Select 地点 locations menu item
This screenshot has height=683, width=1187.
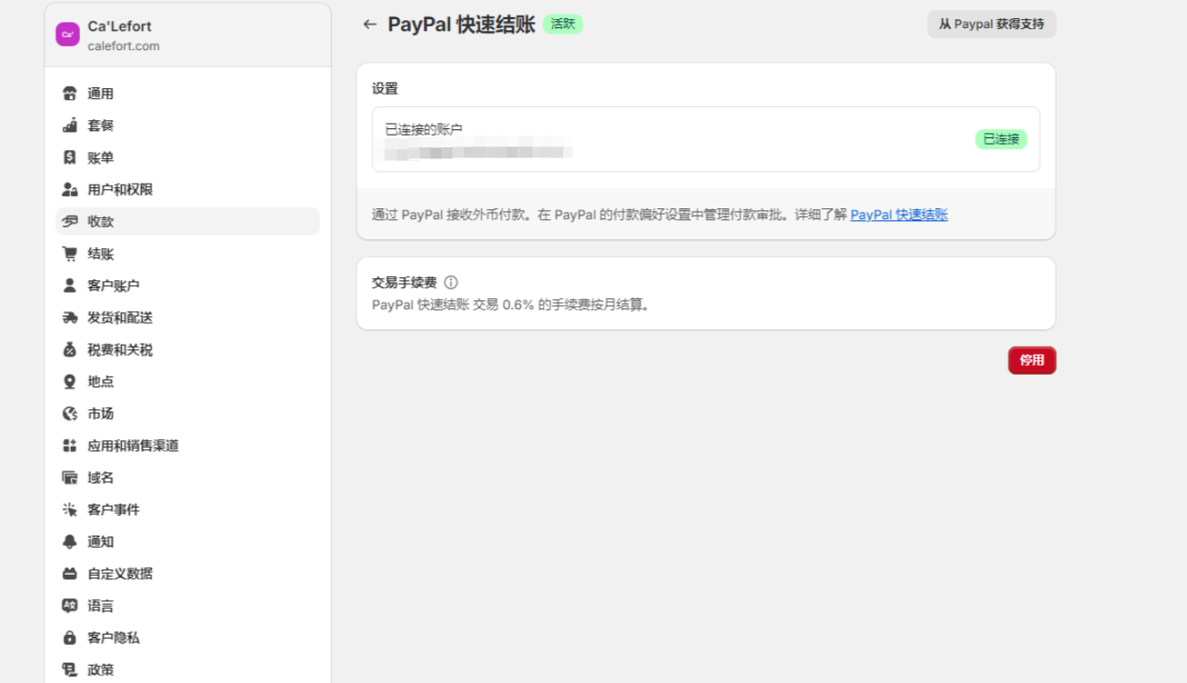(x=187, y=381)
